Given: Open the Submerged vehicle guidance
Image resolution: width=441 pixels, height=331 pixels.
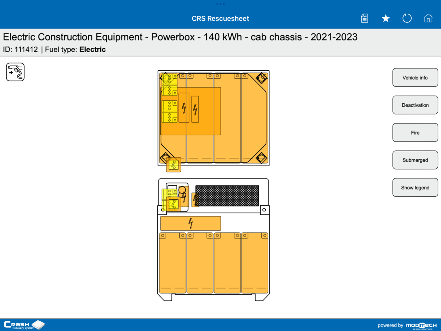Looking at the screenshot, I should [x=415, y=160].
